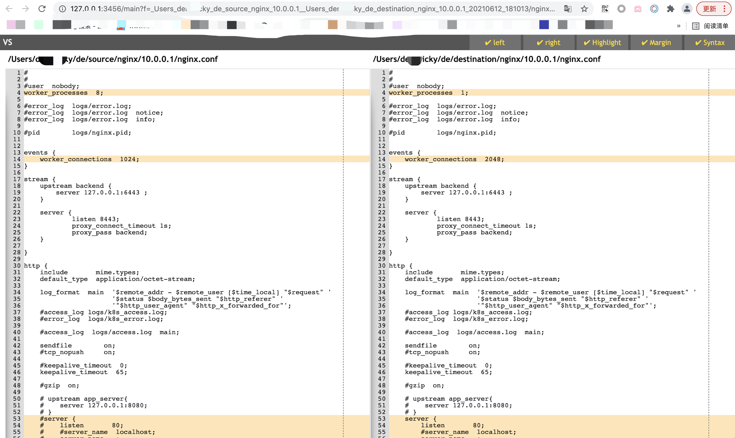
Task: View site information icon in address bar
Action: 62,9
